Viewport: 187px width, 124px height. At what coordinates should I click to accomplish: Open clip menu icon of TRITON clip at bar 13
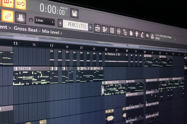(16, 69)
